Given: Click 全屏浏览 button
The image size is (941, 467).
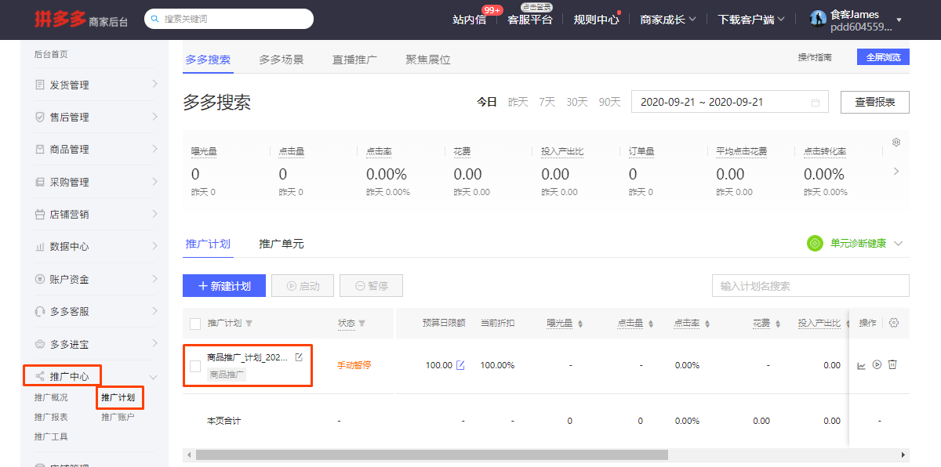Looking at the screenshot, I should pos(883,57).
